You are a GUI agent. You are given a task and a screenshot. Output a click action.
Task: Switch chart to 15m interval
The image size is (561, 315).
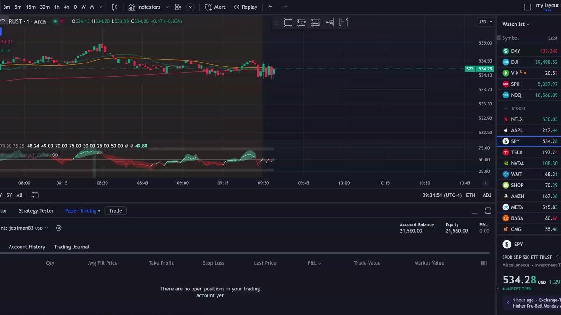click(31, 7)
